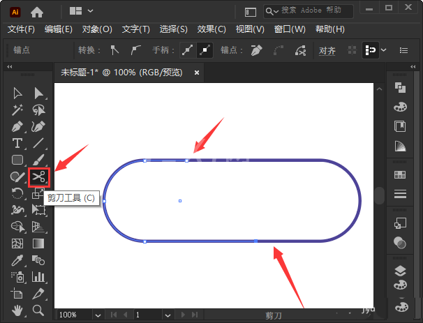
Task: Select the Gradient tool
Action: (x=38, y=243)
